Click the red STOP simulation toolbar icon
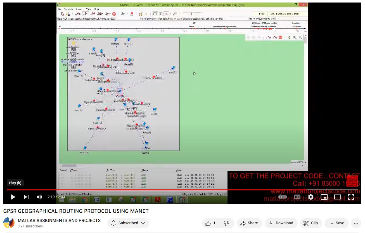Viewport: 365px width, 233px height. [114, 14]
